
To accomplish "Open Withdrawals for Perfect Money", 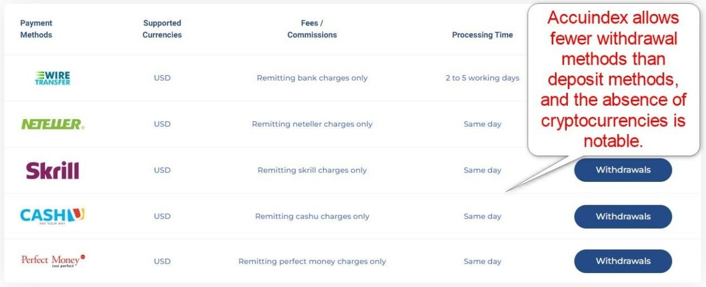I will point(623,261).
